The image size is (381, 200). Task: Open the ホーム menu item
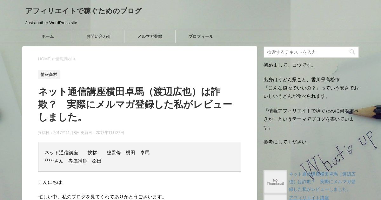(x=48, y=37)
